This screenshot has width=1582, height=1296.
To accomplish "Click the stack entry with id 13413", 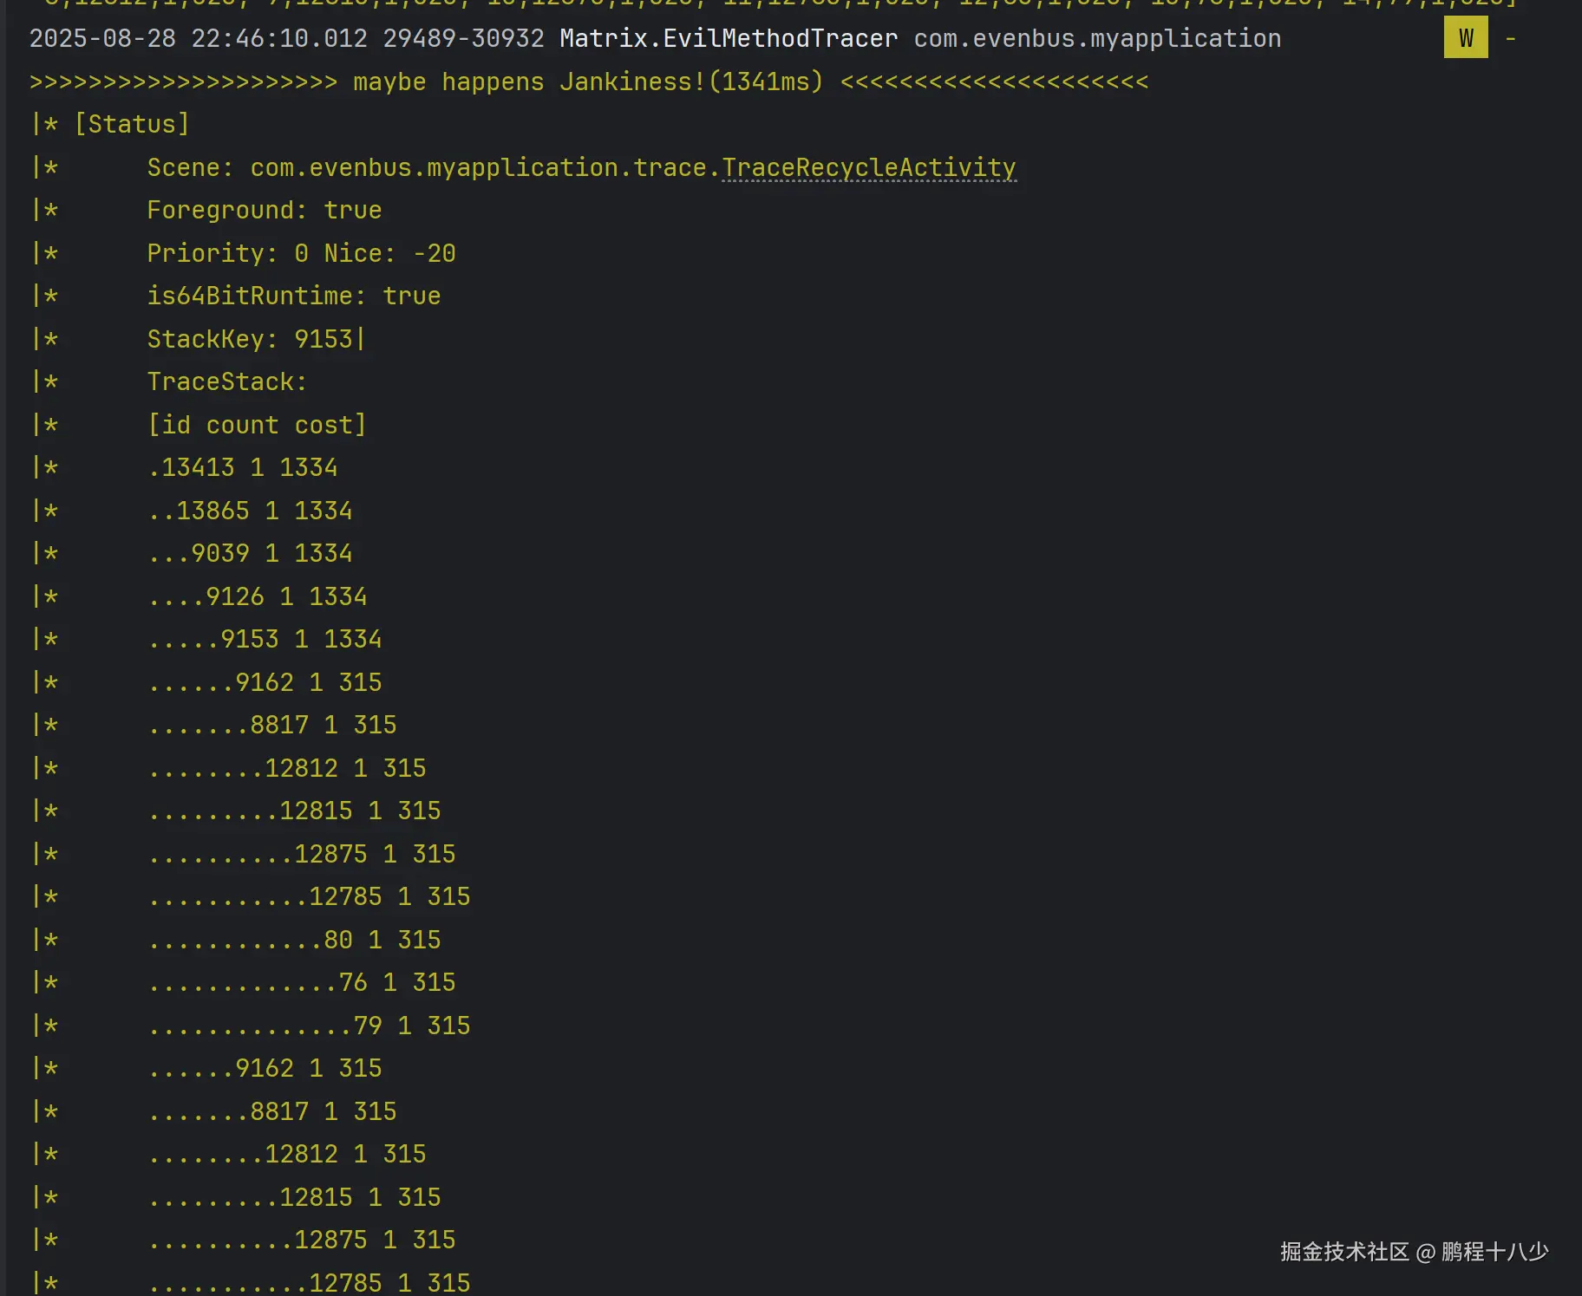I will coord(242,467).
